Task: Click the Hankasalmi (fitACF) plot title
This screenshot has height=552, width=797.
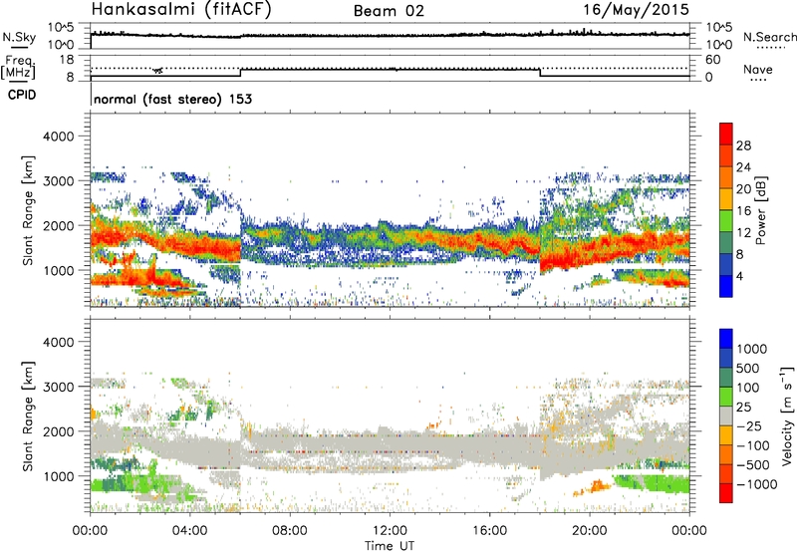Action: [181, 10]
